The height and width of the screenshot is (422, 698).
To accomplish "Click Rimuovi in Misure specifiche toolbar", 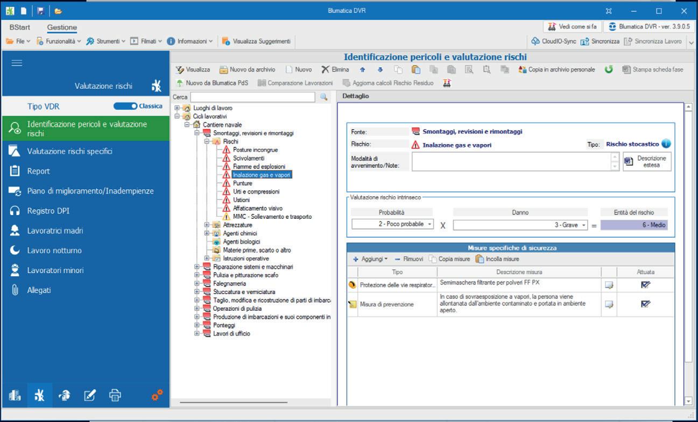I will tap(408, 259).
